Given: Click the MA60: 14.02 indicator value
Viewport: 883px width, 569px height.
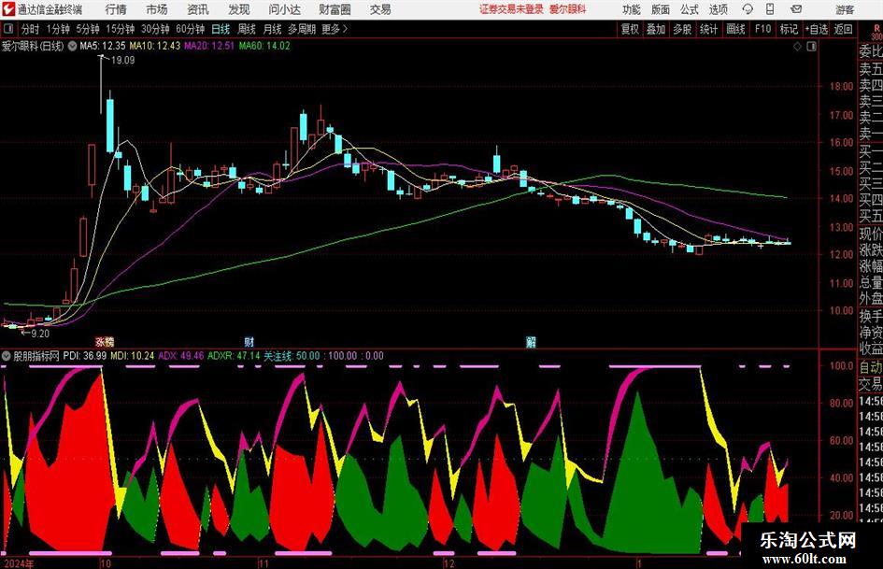Looking at the screenshot, I should click(x=264, y=46).
